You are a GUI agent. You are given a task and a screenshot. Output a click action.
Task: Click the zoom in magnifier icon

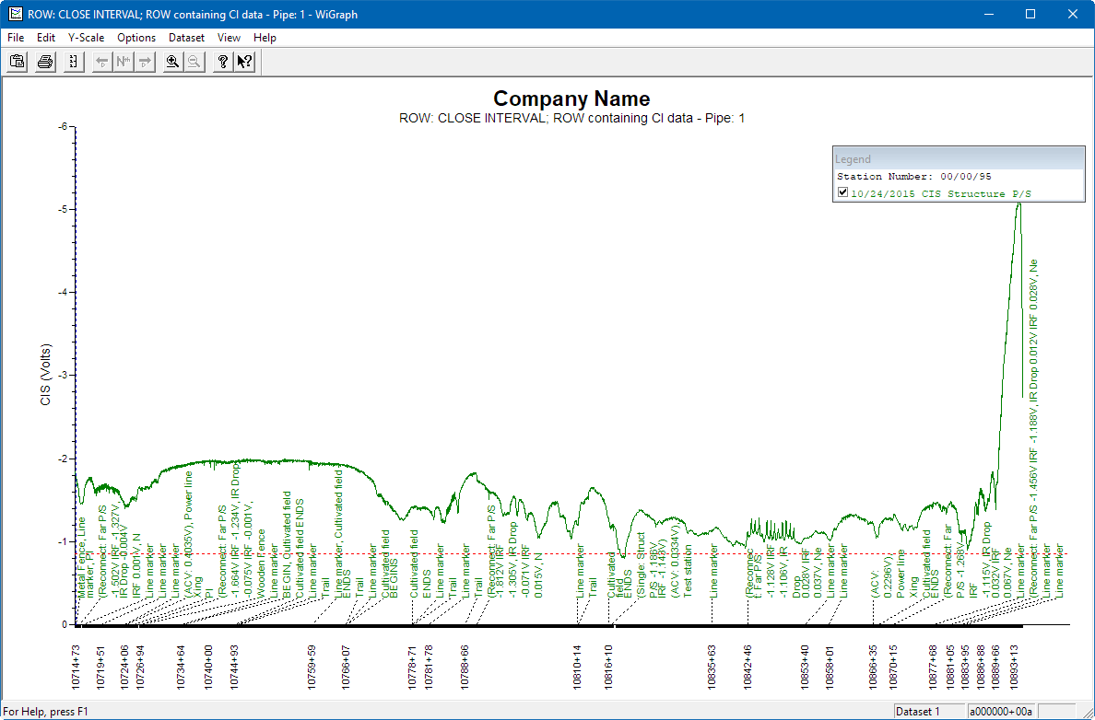[172, 62]
